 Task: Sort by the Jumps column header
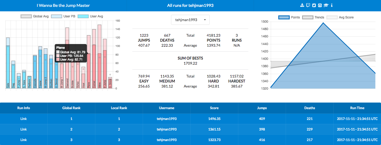(262, 108)
